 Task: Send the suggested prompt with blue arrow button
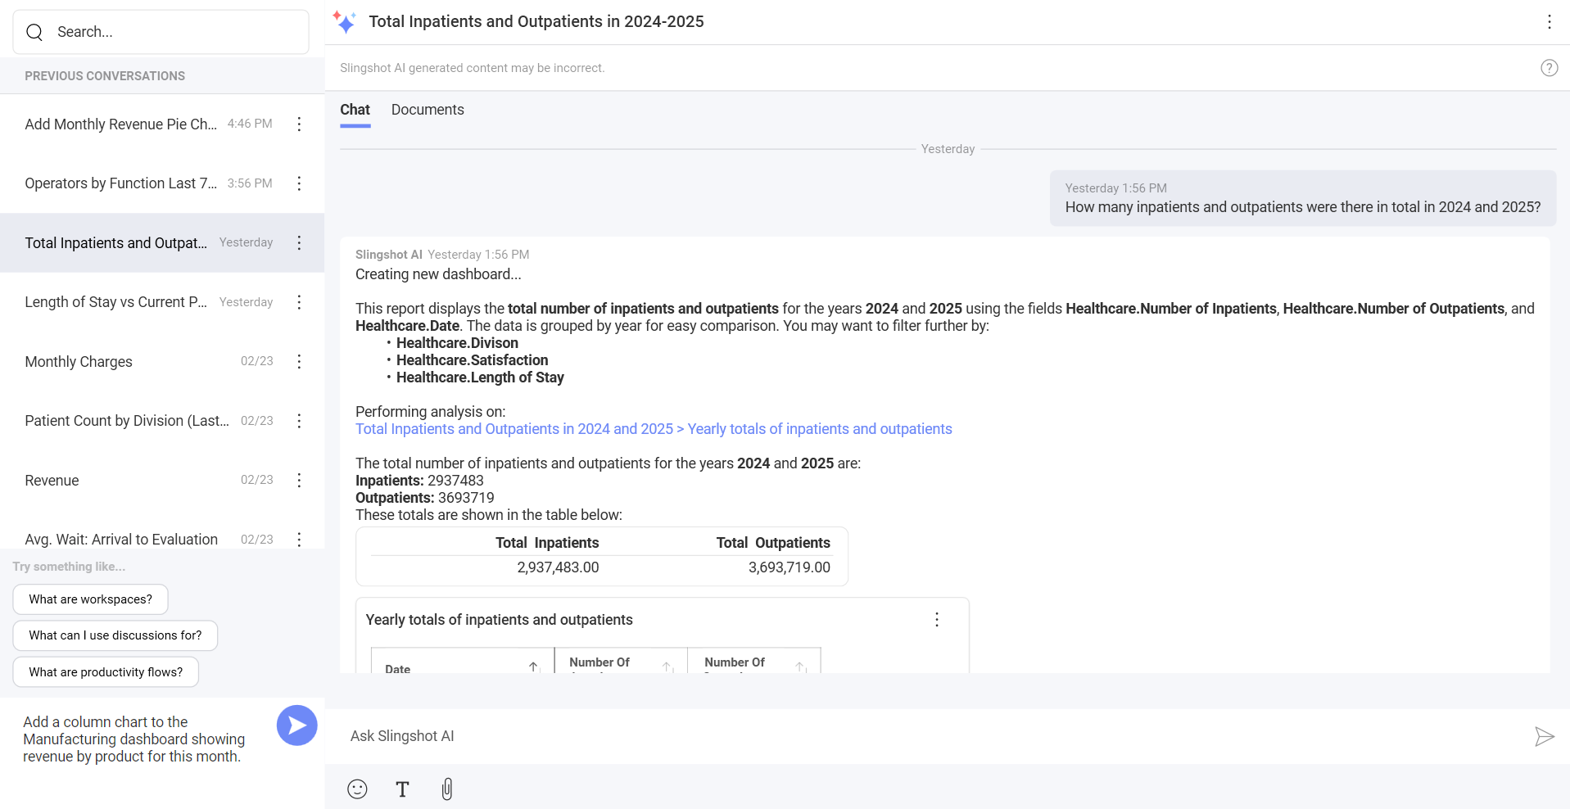tap(296, 725)
